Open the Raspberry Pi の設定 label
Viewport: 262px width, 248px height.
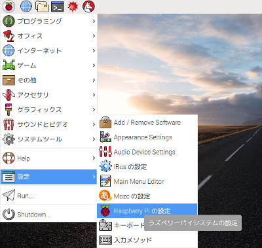tap(142, 211)
